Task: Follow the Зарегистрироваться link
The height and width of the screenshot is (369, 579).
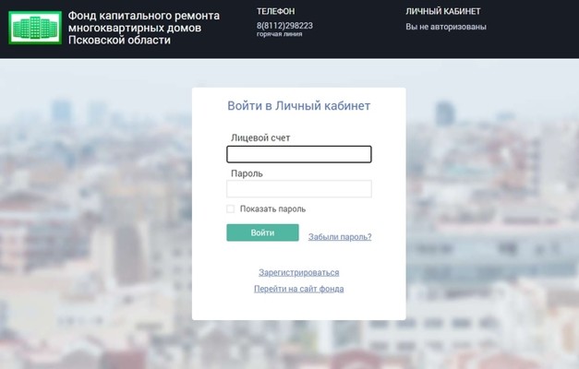Action: (298, 272)
